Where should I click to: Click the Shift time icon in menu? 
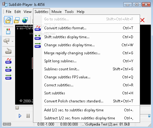pyautogui.click(x=38, y=37)
